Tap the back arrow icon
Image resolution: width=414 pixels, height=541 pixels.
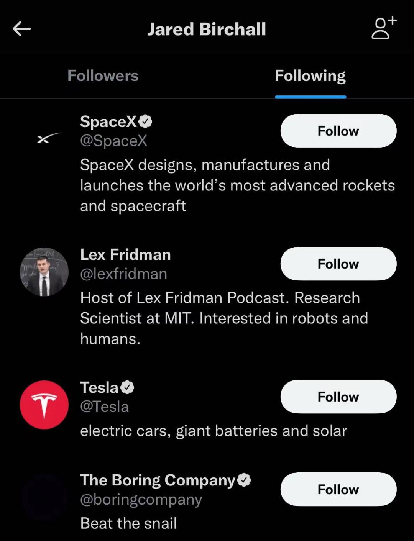(21, 29)
